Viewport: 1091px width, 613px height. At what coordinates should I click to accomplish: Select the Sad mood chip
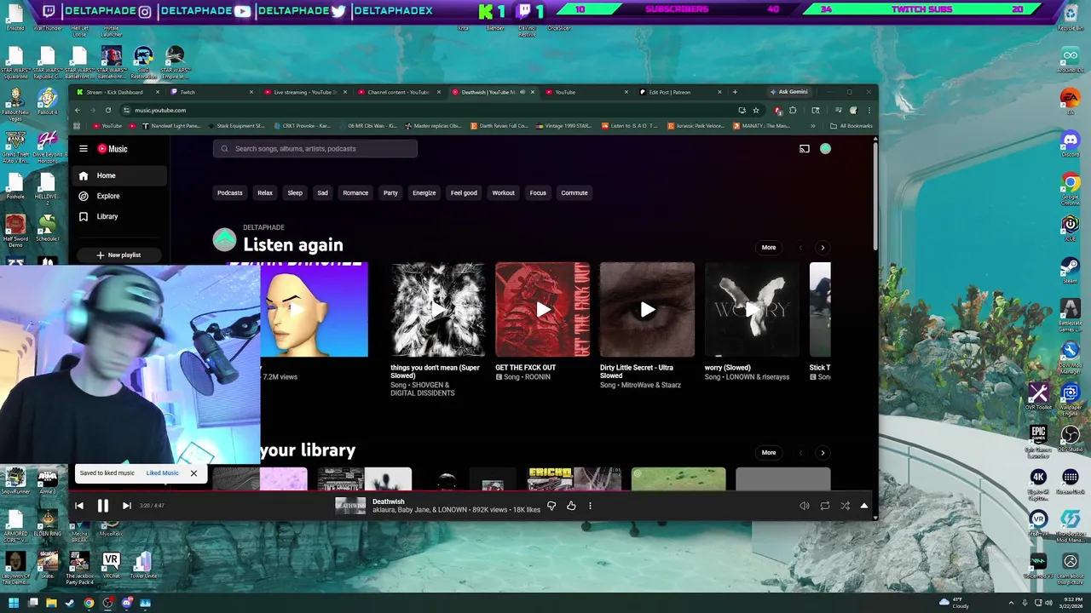point(322,192)
